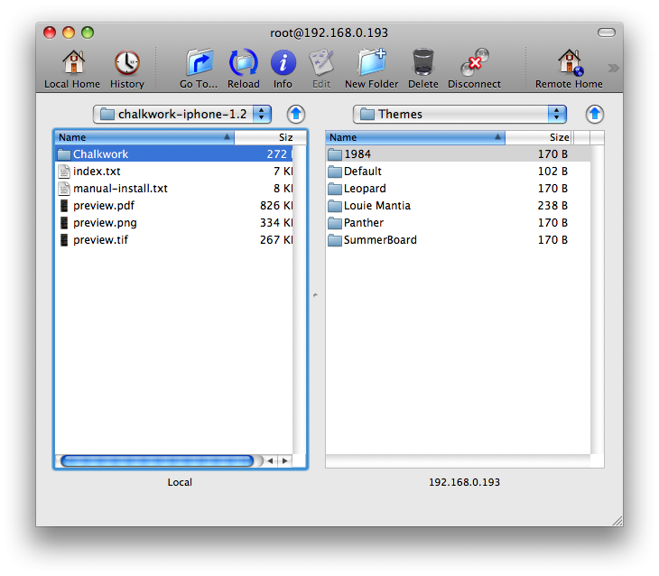Reload the current directory listing
The height and width of the screenshot is (576, 659).
[x=243, y=63]
